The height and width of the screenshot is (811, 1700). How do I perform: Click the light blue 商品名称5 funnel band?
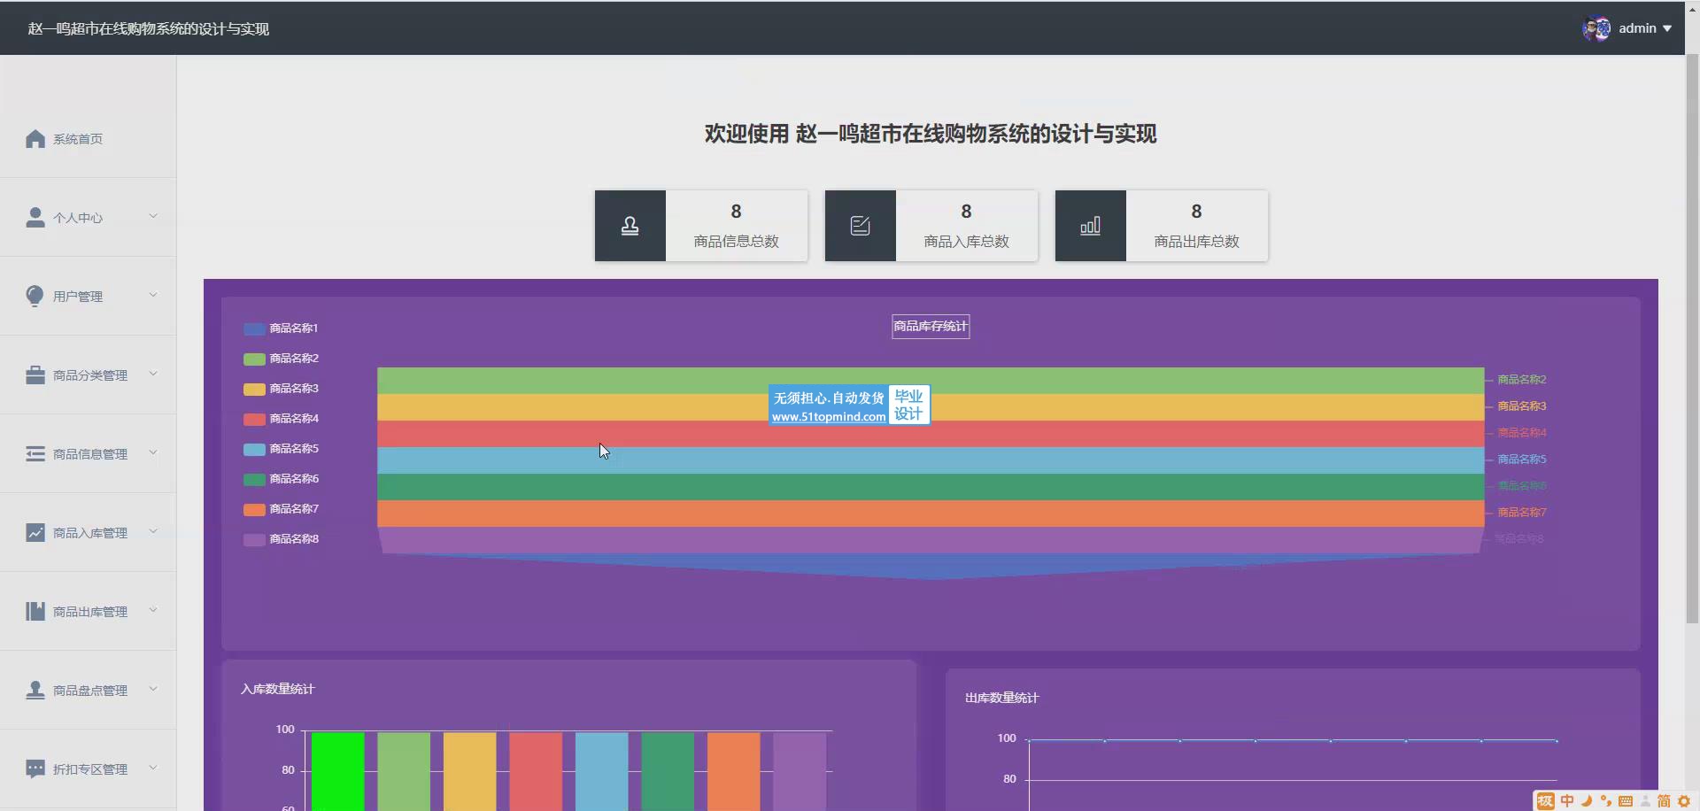[931, 460]
